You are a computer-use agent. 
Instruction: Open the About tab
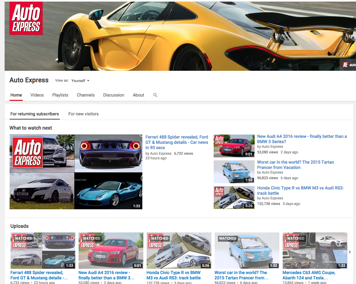tap(138, 95)
